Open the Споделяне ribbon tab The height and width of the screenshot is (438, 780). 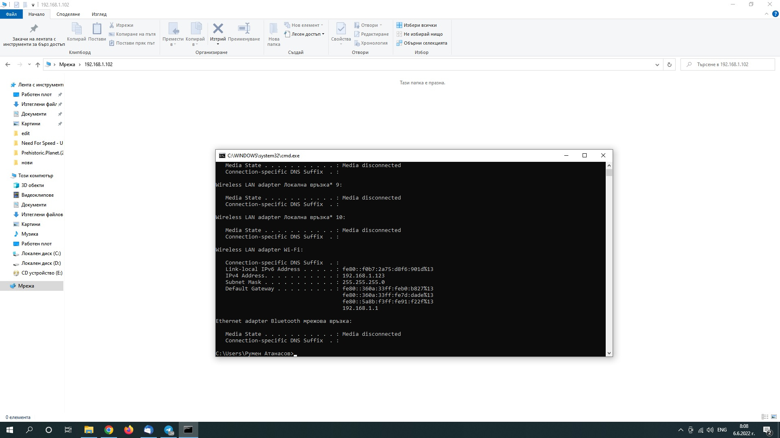tap(68, 14)
